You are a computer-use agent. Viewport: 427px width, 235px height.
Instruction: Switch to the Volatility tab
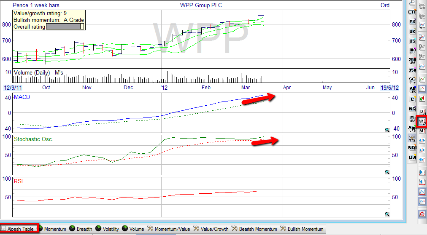[107, 229]
